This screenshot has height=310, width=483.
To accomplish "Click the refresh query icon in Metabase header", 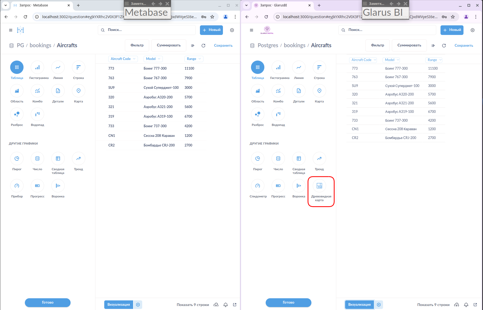I will click(203, 46).
